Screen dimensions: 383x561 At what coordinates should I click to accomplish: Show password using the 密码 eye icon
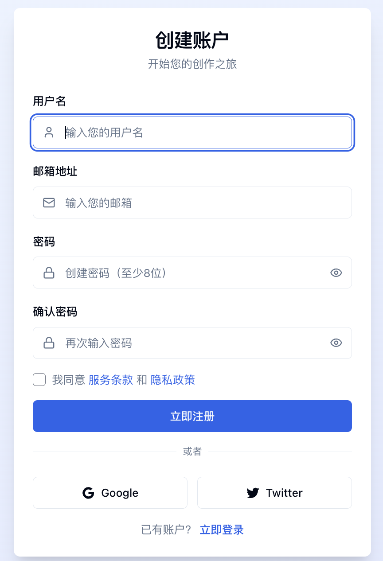336,273
